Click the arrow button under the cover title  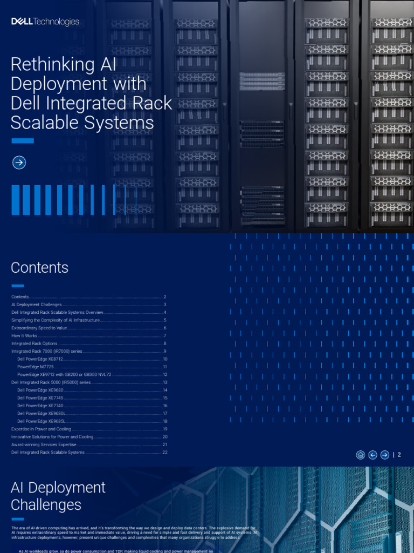[19, 163]
